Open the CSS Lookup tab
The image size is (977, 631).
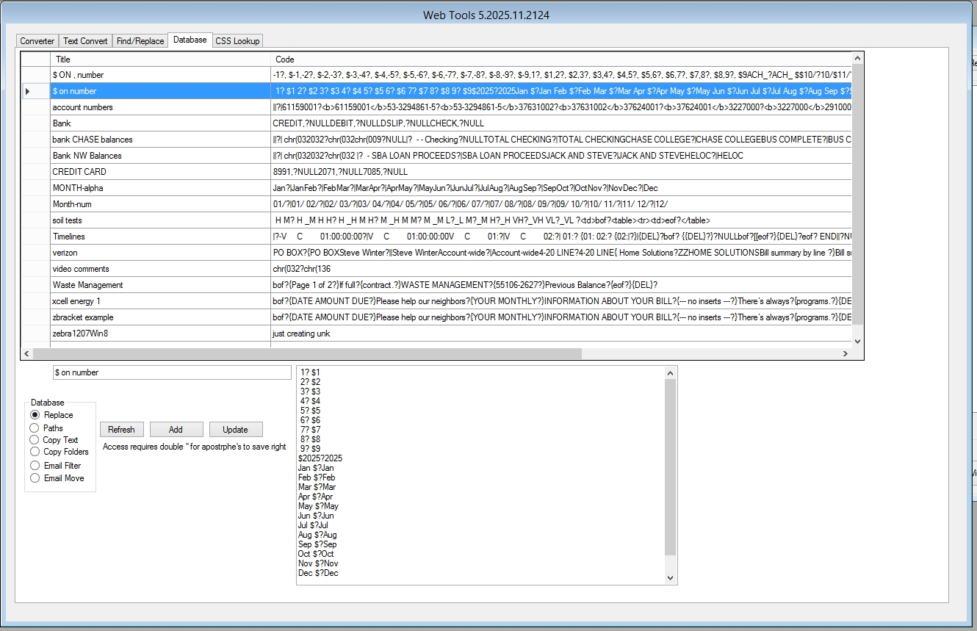tap(237, 41)
